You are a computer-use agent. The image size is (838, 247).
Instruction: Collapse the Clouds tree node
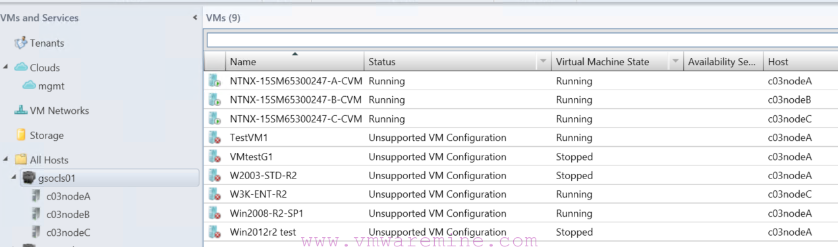click(x=6, y=67)
